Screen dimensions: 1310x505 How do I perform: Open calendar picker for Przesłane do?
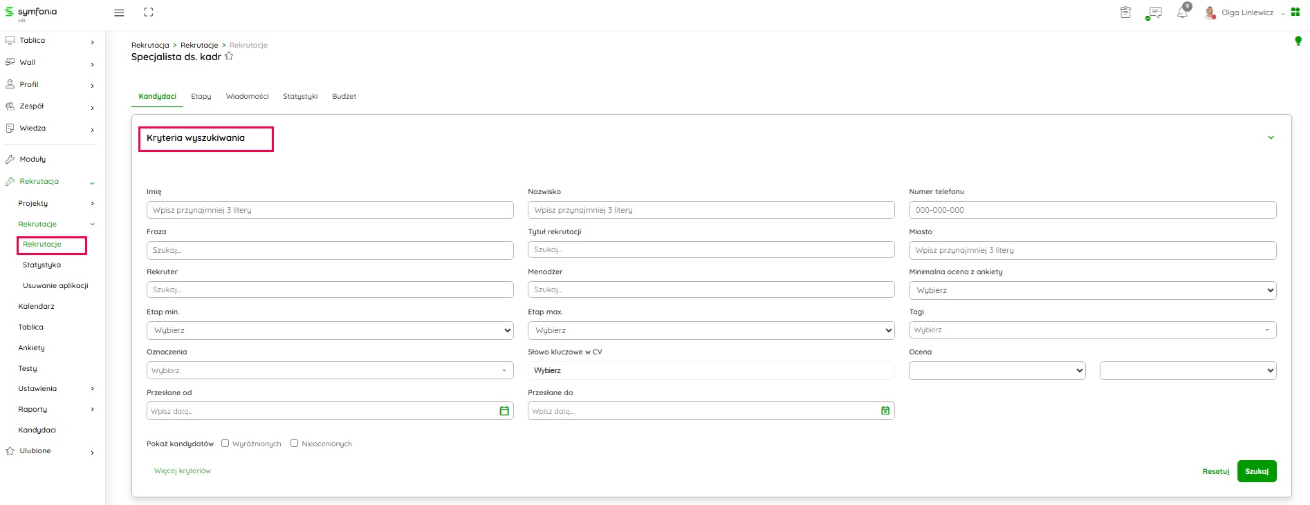point(885,411)
